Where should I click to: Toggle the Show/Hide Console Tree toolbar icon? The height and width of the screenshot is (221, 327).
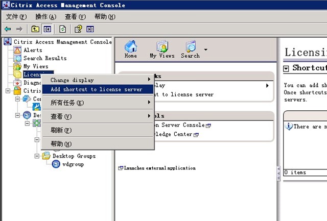pos(47,29)
